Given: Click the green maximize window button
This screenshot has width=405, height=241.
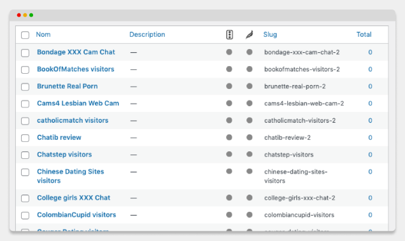Looking at the screenshot, I should click(31, 15).
